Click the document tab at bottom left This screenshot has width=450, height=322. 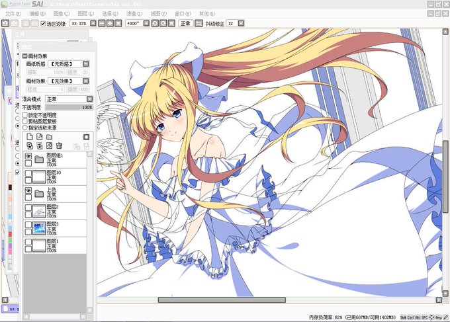(x=11, y=309)
